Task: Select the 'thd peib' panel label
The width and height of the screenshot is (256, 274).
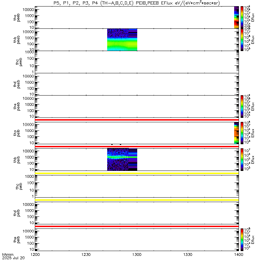Action: pyautogui.click(x=17, y=213)
